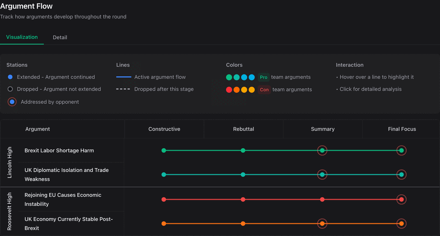Select UK Economy Currently Stable Post-Brexit argument

click(x=69, y=224)
